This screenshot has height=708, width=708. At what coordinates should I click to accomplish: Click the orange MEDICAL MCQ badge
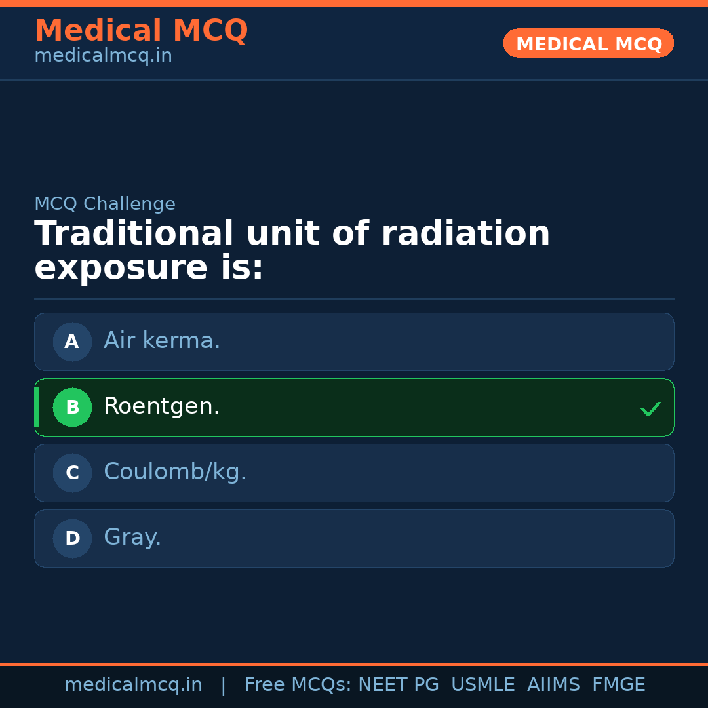[589, 44]
